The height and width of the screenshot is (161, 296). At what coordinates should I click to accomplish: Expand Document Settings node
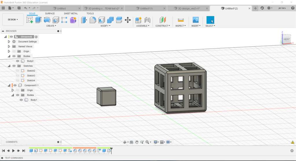pos(9,42)
